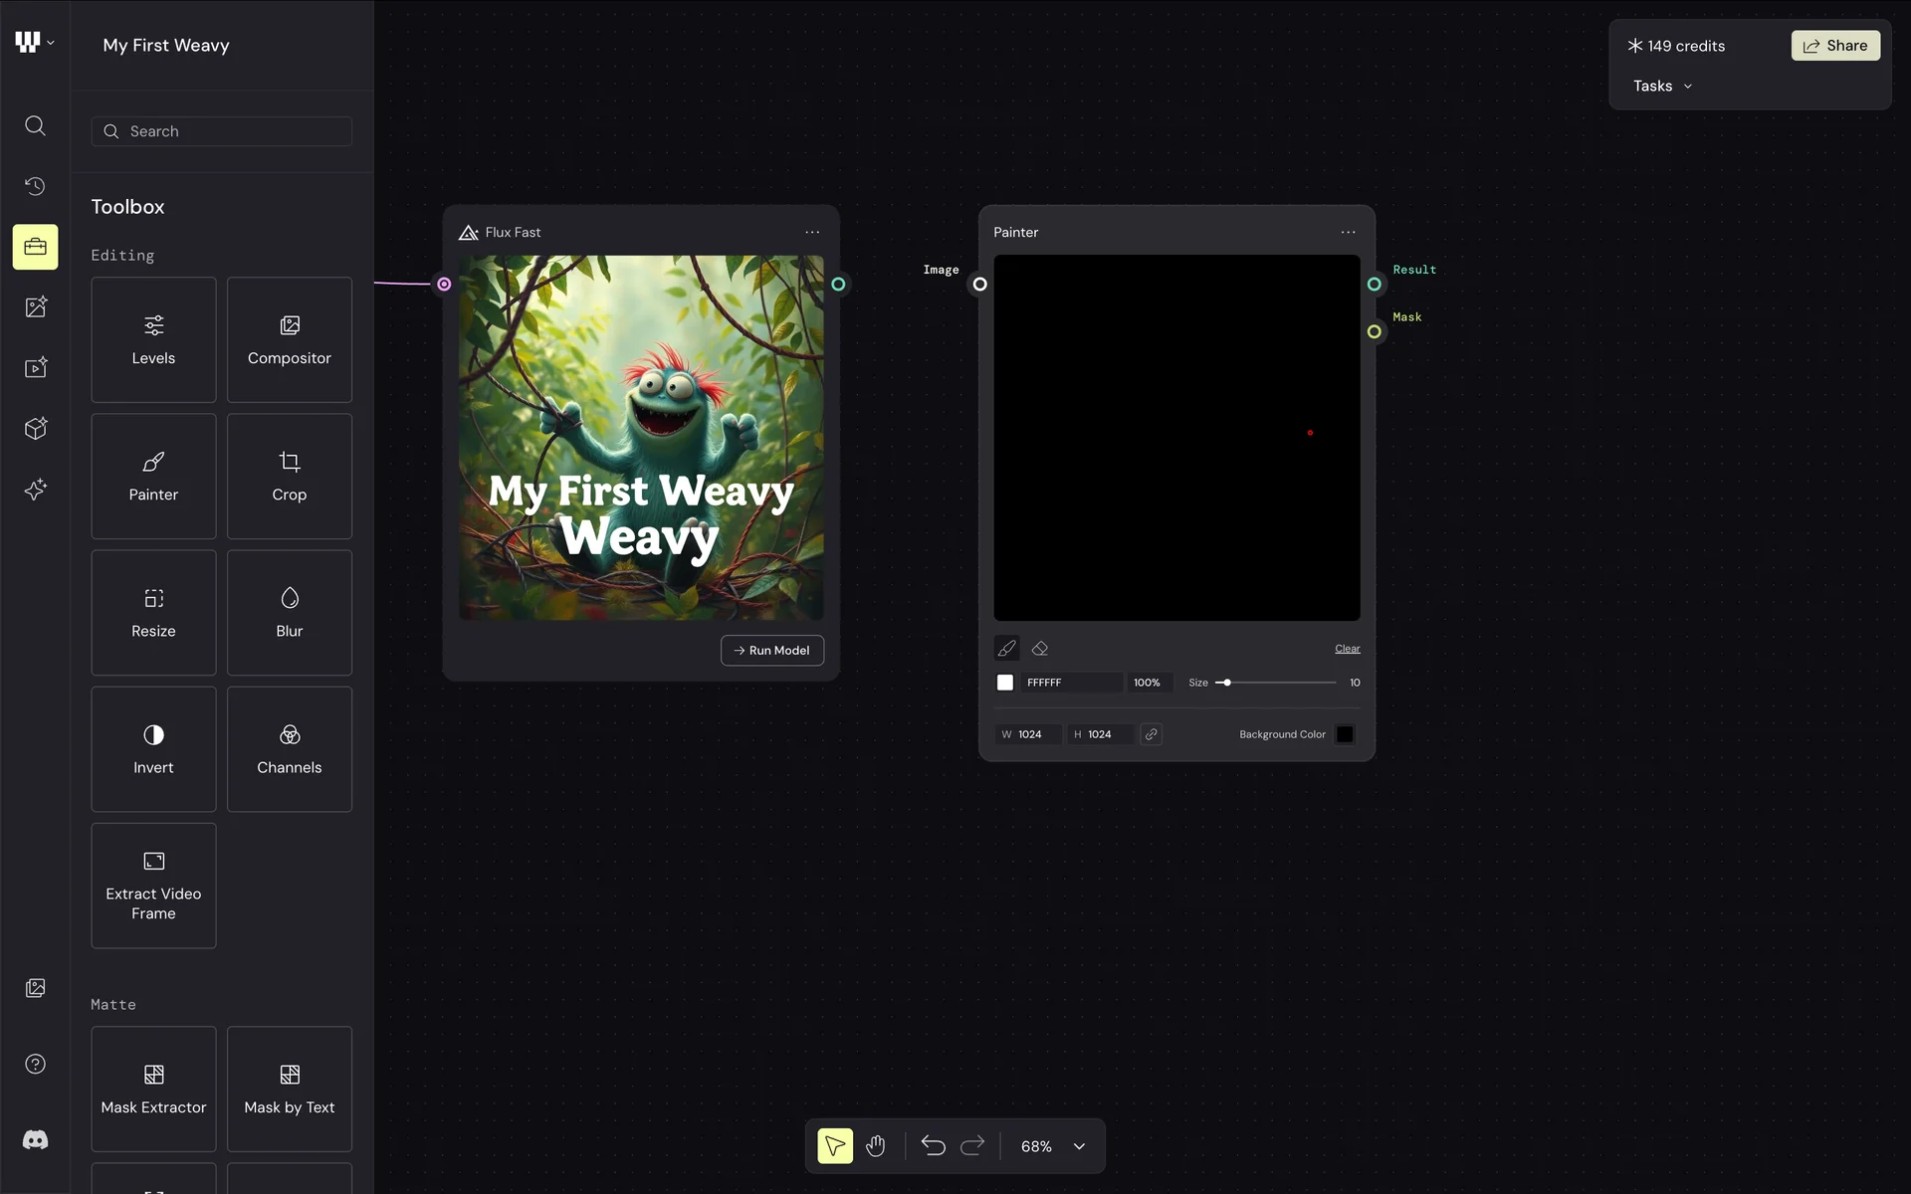
Task: Toggle the width-height aspect ratio link
Action: pos(1151,734)
